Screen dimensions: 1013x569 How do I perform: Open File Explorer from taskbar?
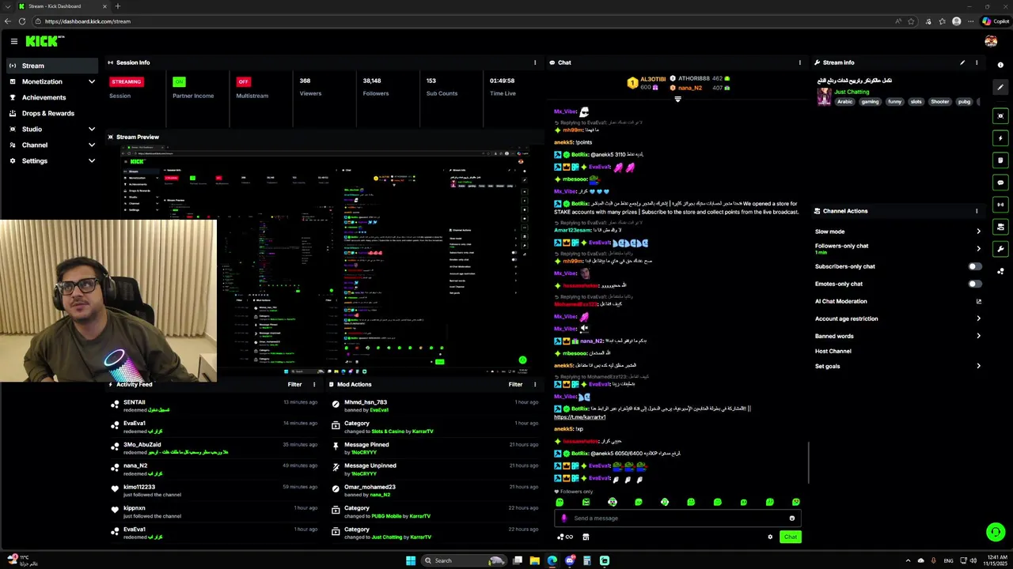[535, 561]
